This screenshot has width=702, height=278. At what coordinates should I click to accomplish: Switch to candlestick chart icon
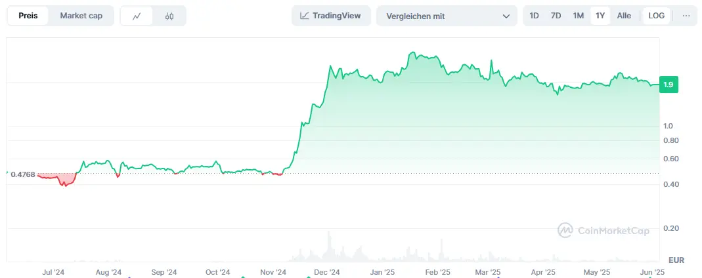pos(169,16)
